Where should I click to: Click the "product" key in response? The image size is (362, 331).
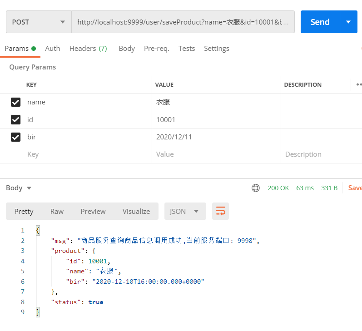[x=68, y=251]
